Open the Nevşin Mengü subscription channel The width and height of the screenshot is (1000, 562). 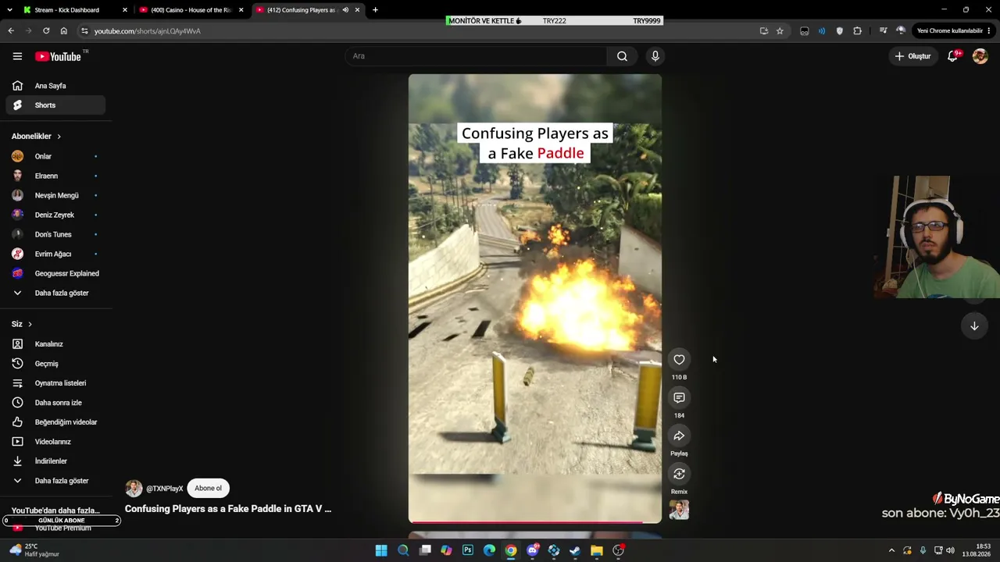[55, 195]
